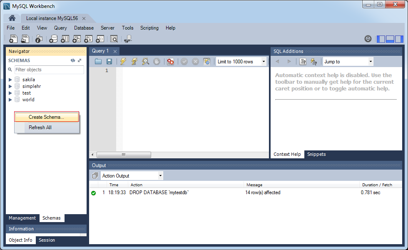Switch to the Session tab
The image size is (408, 250).
click(x=47, y=240)
